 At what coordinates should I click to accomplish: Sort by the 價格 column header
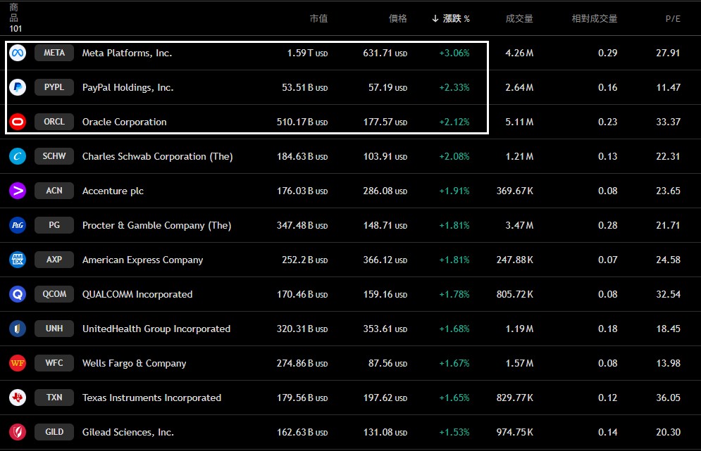click(x=398, y=18)
